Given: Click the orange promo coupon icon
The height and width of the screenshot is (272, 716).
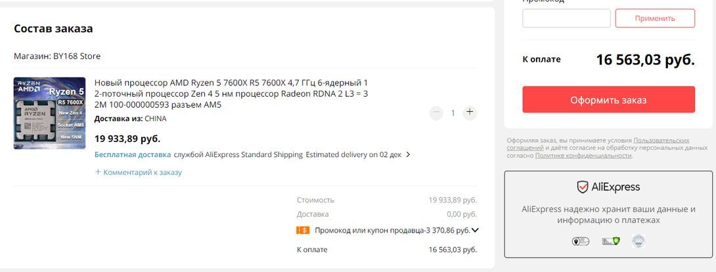Looking at the screenshot, I should 303,231.
